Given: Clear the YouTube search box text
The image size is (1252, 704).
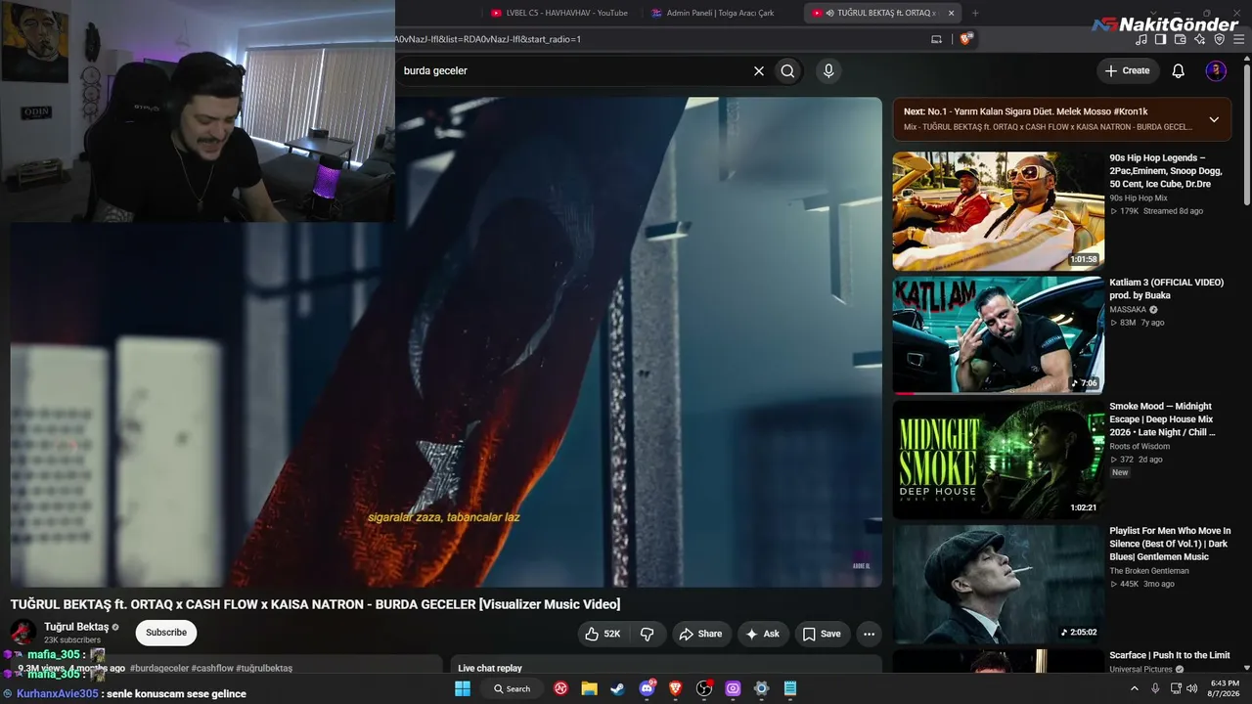Looking at the screenshot, I should (x=758, y=70).
